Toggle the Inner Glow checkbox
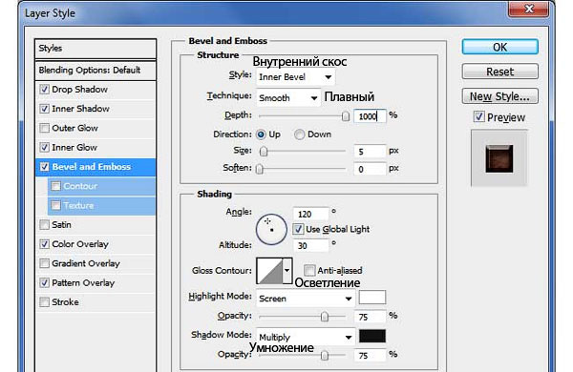The width and height of the screenshot is (573, 372). point(44,148)
